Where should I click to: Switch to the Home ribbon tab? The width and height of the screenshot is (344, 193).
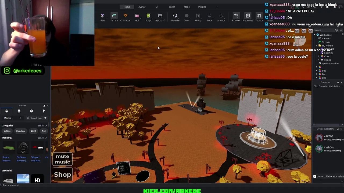point(127,7)
